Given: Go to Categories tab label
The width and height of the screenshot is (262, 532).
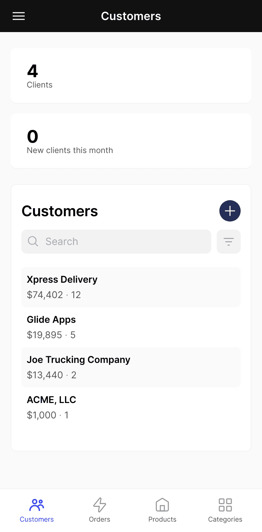Looking at the screenshot, I should pyautogui.click(x=225, y=519).
